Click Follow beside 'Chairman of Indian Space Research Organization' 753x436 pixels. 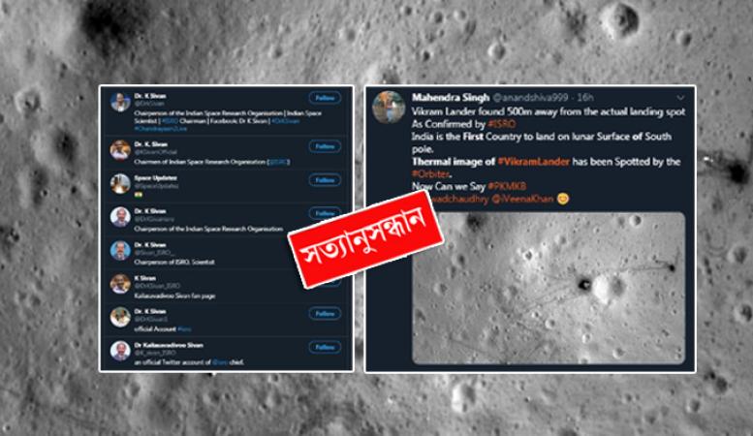[x=325, y=146]
